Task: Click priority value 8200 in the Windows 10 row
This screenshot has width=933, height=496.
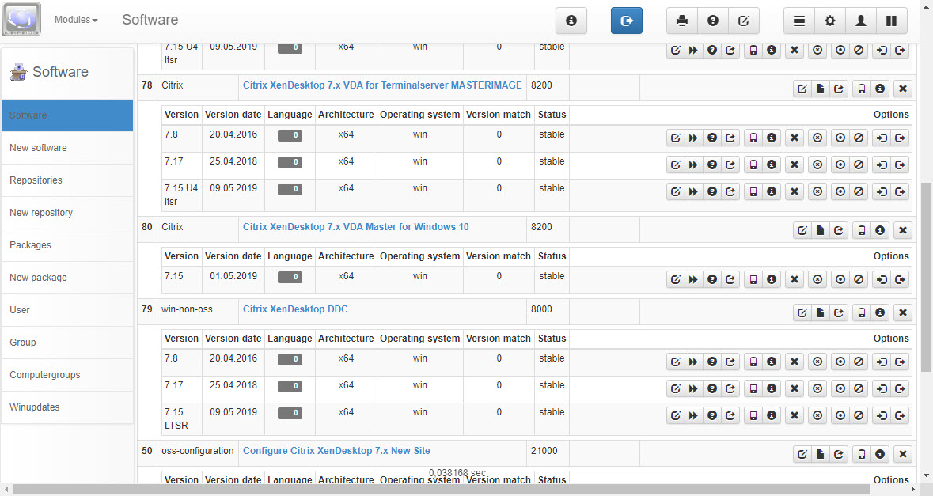Action: tap(541, 226)
